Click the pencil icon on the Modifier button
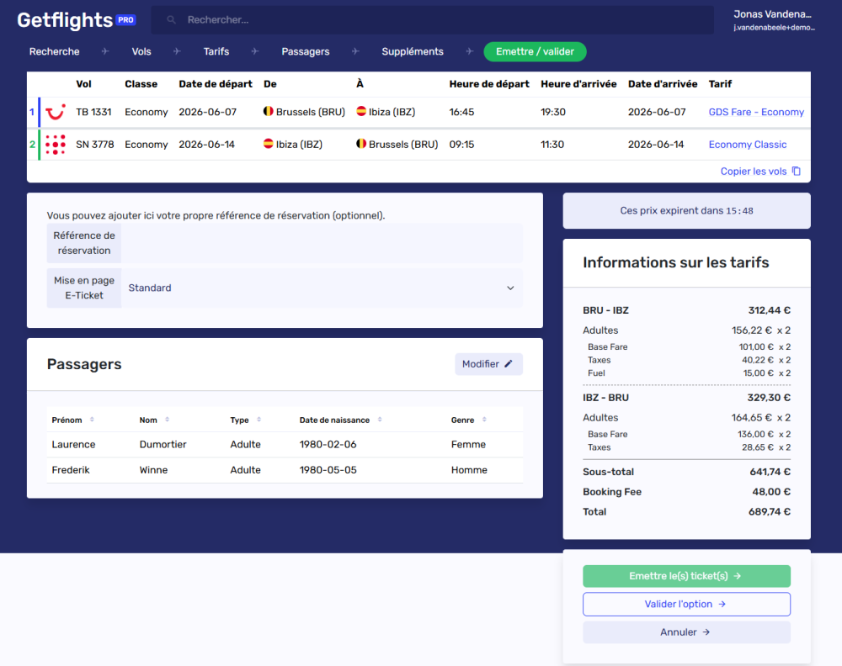Viewport: 842px width, 666px height. 509,363
